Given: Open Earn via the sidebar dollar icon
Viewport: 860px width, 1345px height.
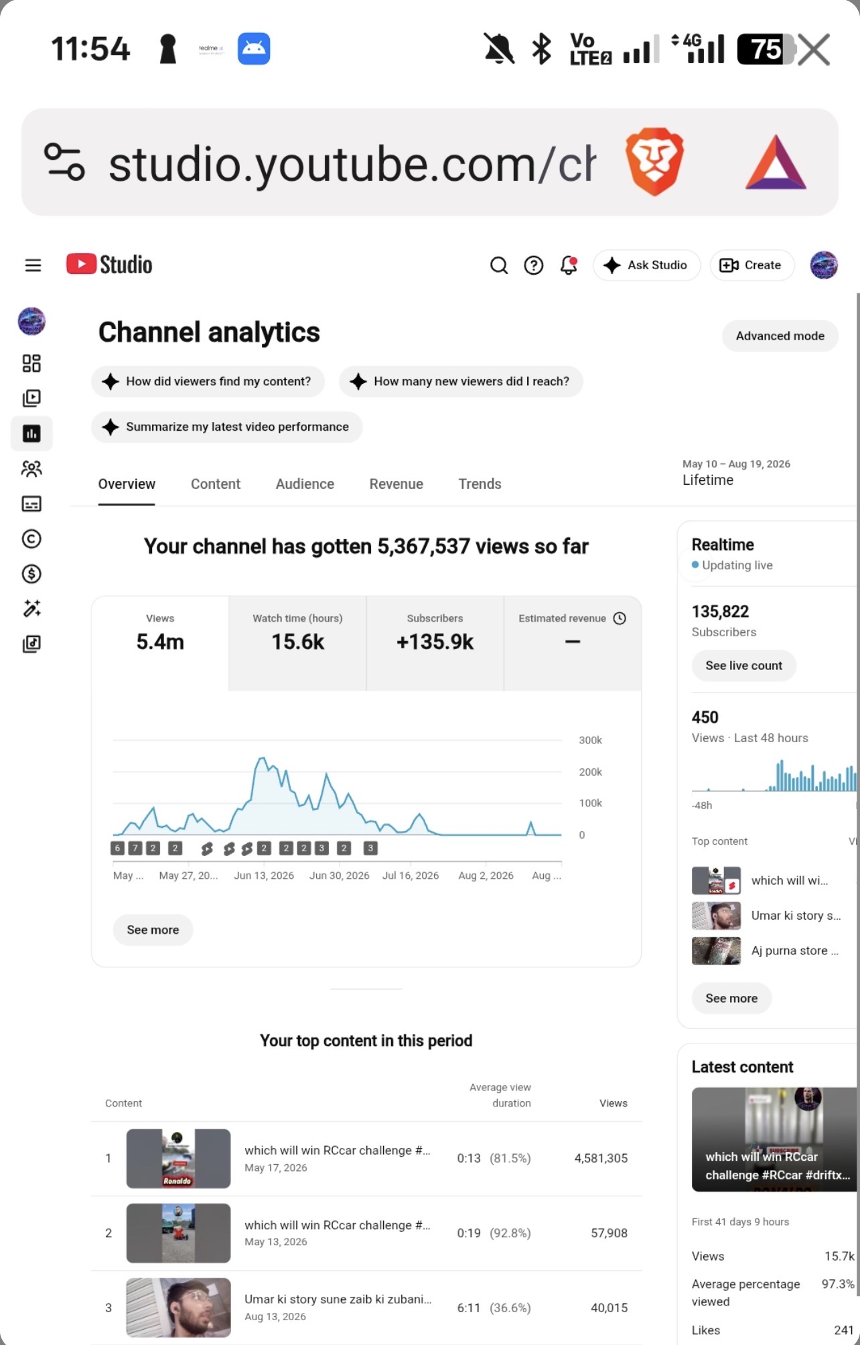Looking at the screenshot, I should click(31, 574).
